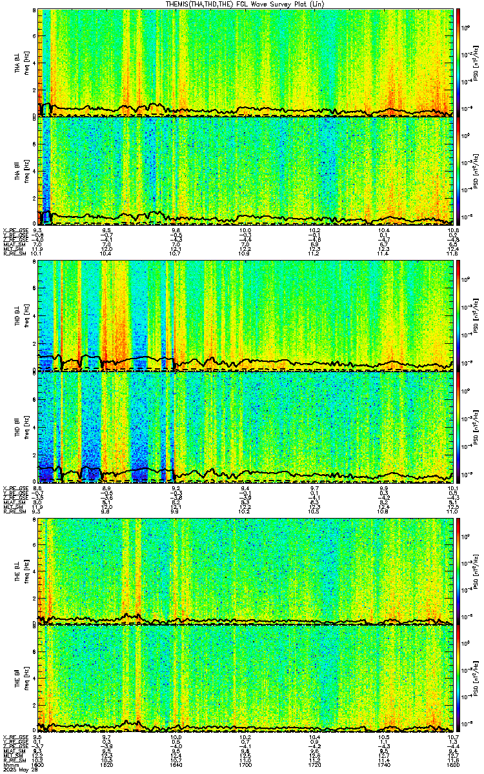Click the THE B-perpendicular PSD color bar
The height and width of the screenshot is (774, 484).
(x=459, y=571)
